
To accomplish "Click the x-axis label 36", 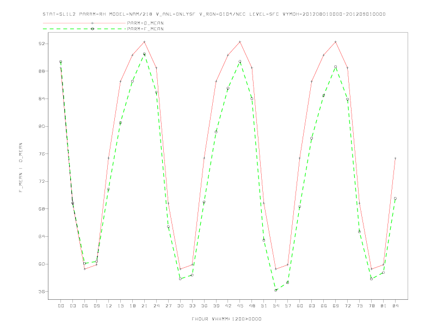I will pos(204,306).
